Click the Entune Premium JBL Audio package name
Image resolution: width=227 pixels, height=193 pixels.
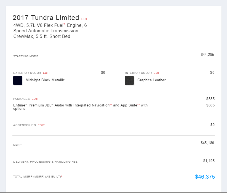point(80,107)
